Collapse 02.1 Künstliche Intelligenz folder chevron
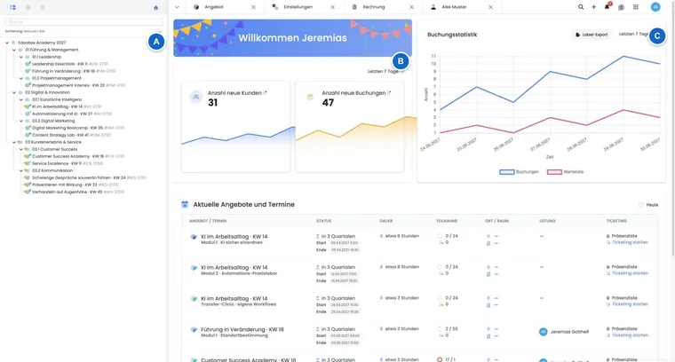Viewport: 675px width, 362px height. pos(21,99)
